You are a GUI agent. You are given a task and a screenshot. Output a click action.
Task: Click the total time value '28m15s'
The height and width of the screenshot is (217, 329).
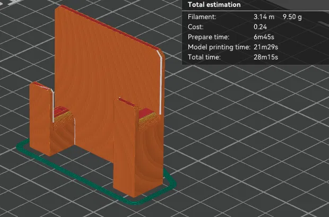266,57
